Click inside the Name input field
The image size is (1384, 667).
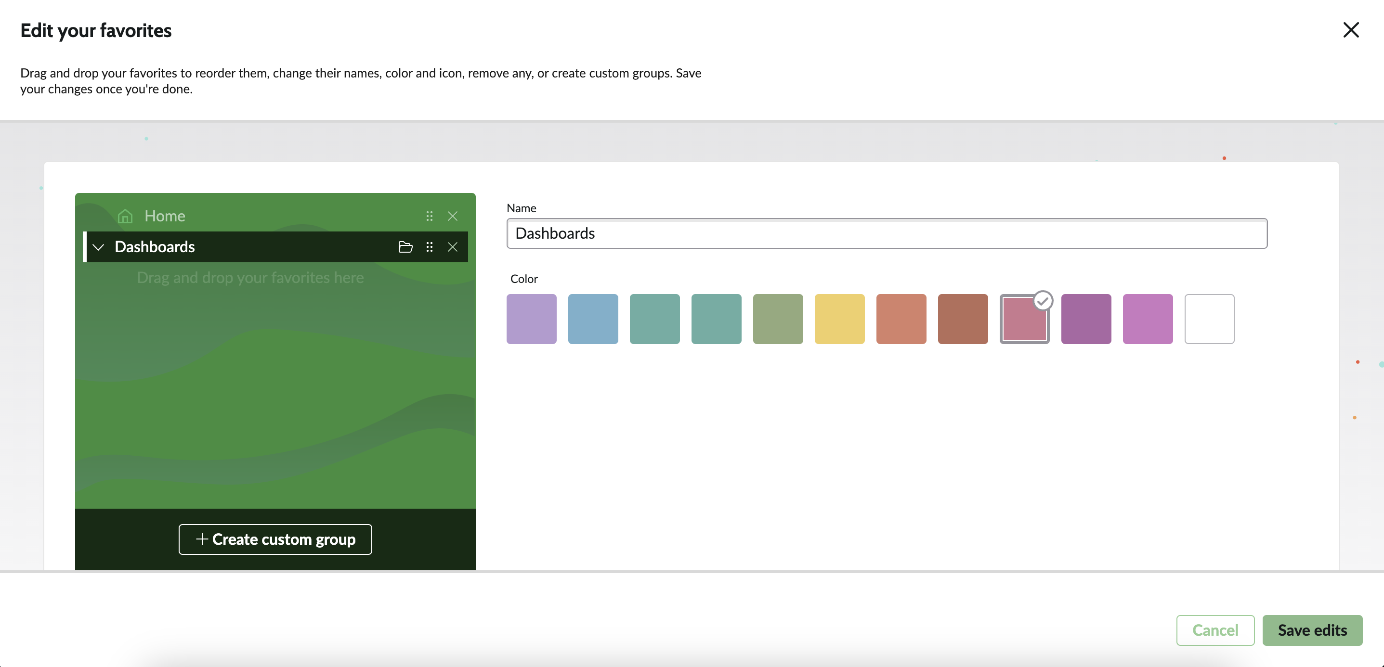(887, 233)
